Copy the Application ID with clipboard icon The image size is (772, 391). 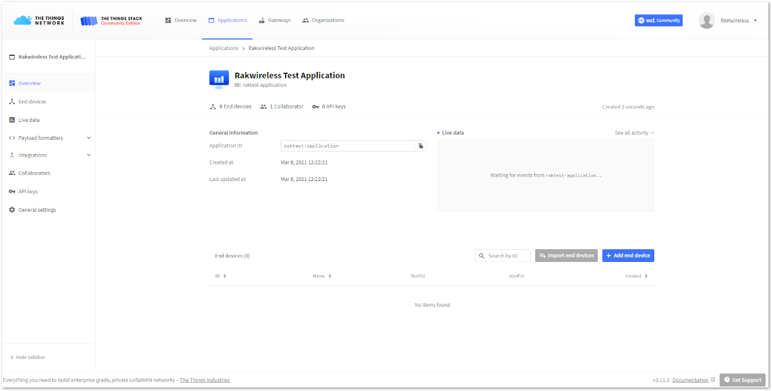coord(421,146)
